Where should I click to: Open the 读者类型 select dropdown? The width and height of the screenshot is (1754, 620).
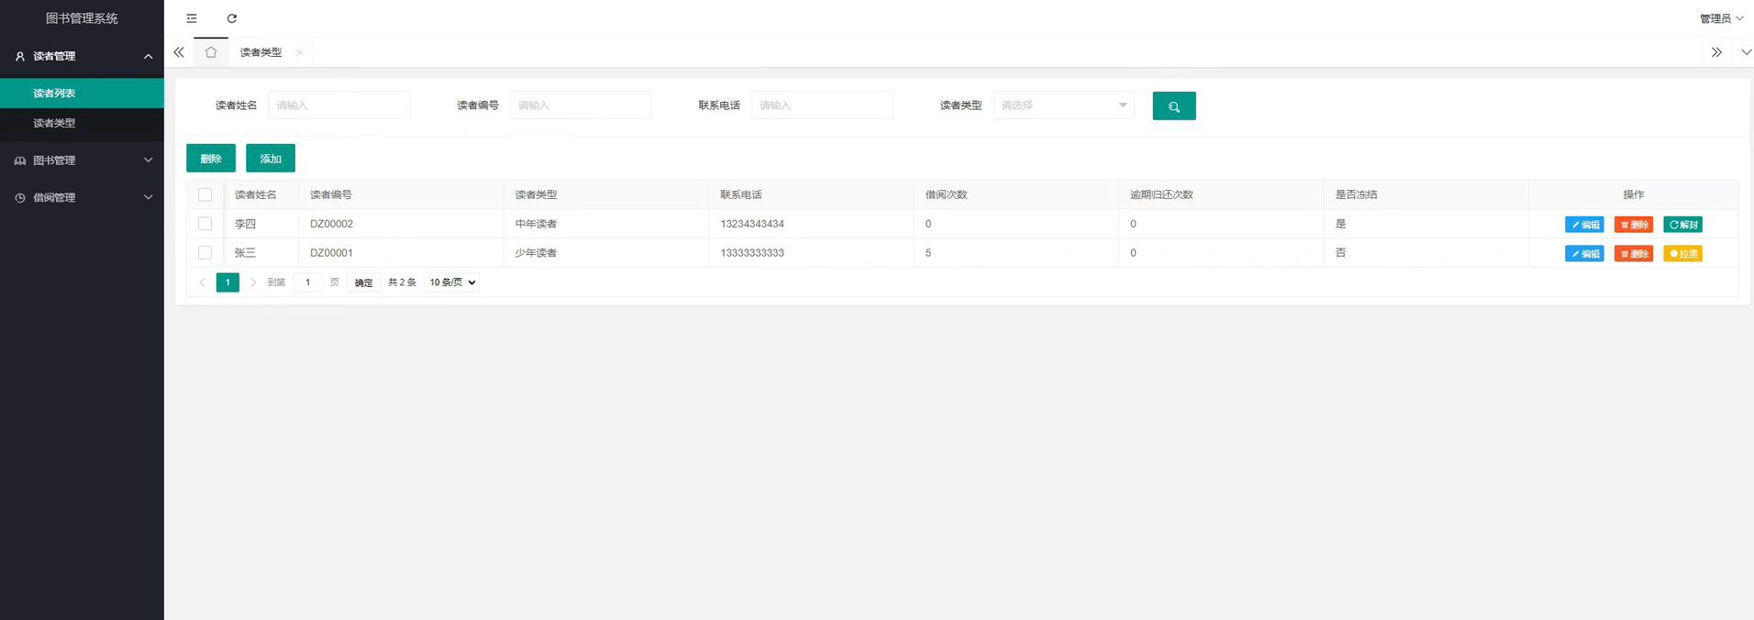point(1064,105)
